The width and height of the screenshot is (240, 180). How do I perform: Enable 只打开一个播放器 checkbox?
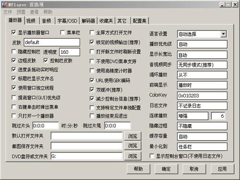14,116
